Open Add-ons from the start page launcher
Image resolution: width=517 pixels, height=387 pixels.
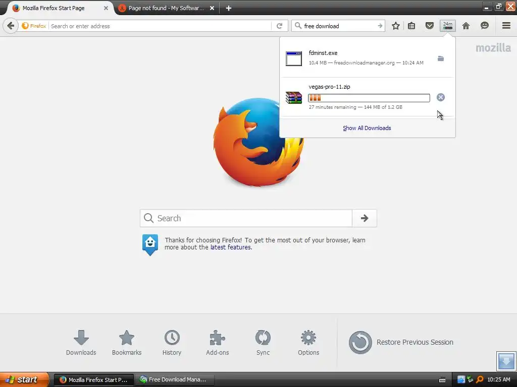tap(217, 343)
